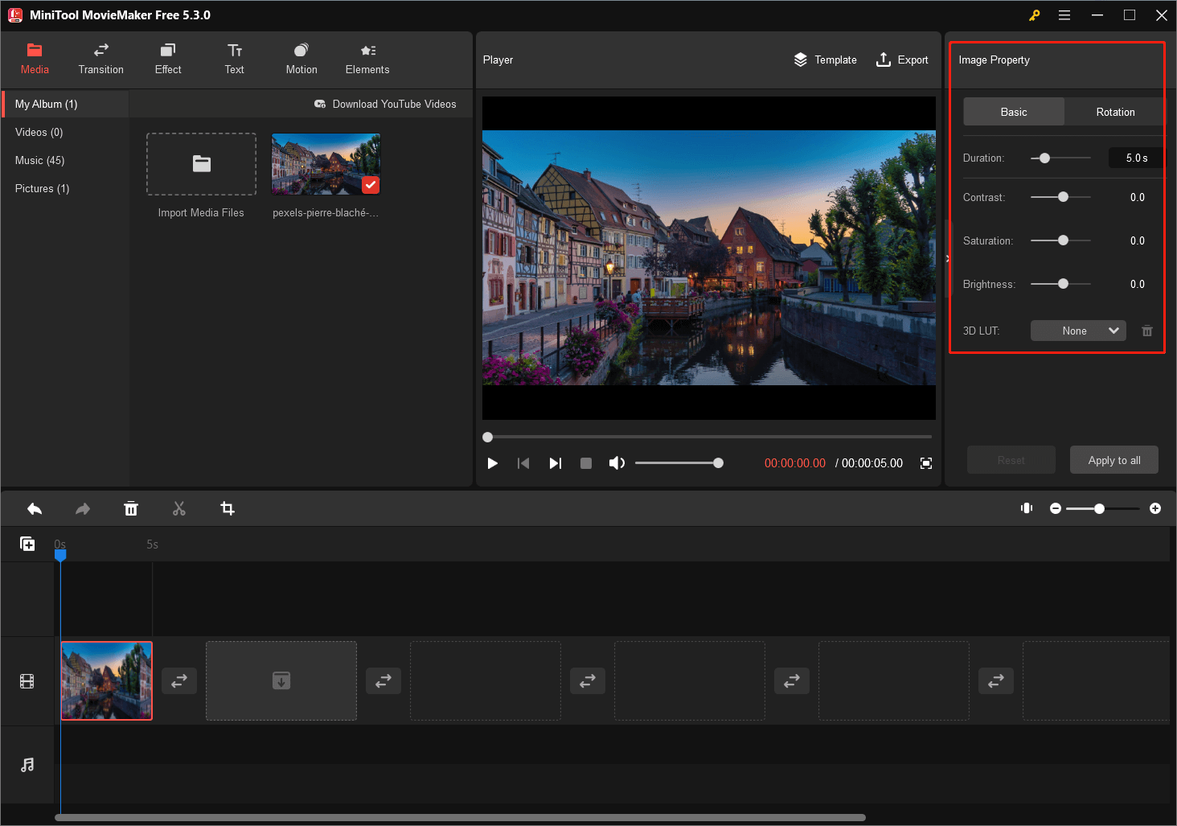1177x826 pixels.
Task: Click the player progress bar
Action: point(709,437)
